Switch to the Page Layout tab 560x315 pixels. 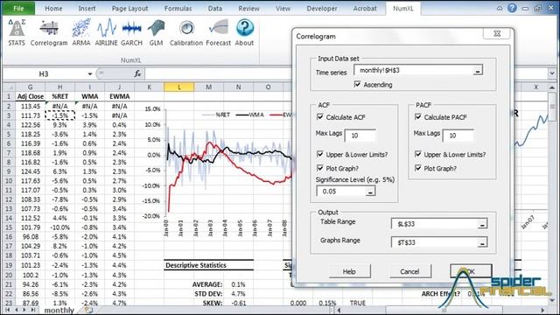pos(129,8)
